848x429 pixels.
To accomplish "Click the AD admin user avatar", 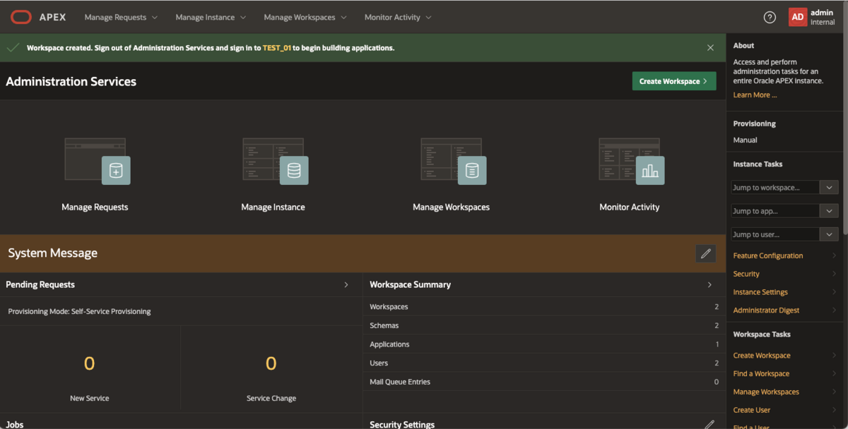I will pyautogui.click(x=798, y=17).
